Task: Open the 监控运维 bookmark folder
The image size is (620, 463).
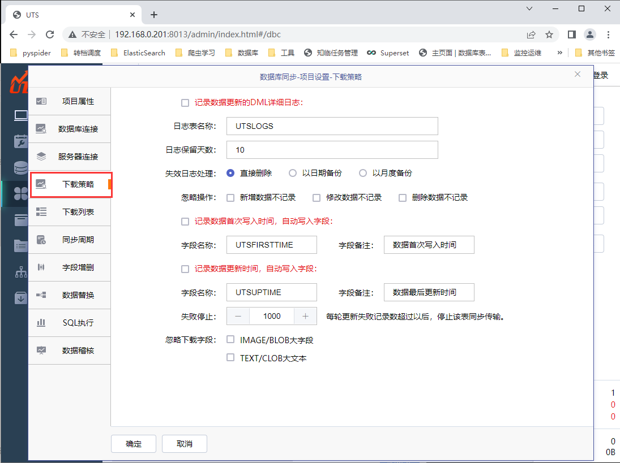Action: (x=521, y=53)
